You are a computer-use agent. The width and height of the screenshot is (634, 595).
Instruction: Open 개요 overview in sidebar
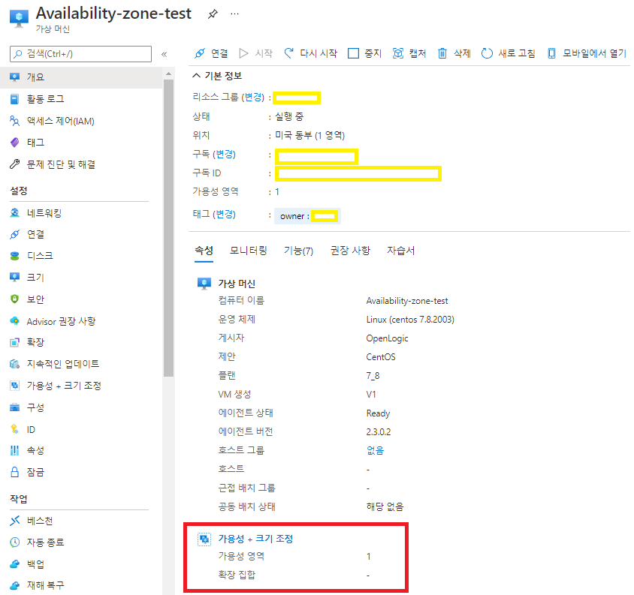[82, 77]
